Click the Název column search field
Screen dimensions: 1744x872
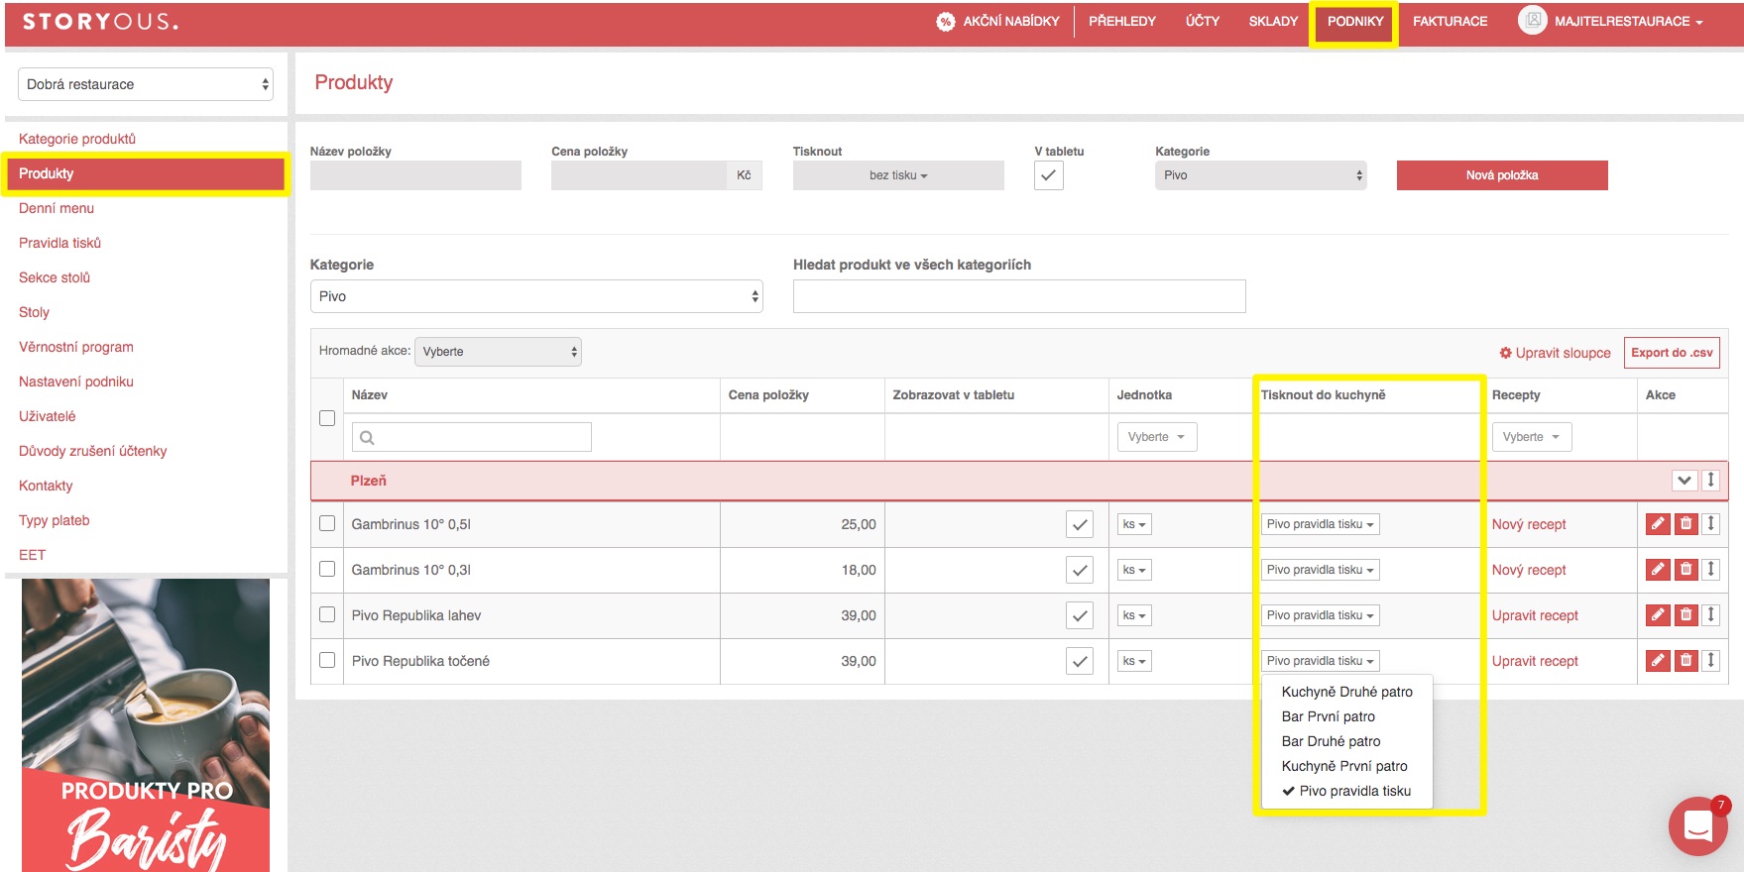[472, 437]
